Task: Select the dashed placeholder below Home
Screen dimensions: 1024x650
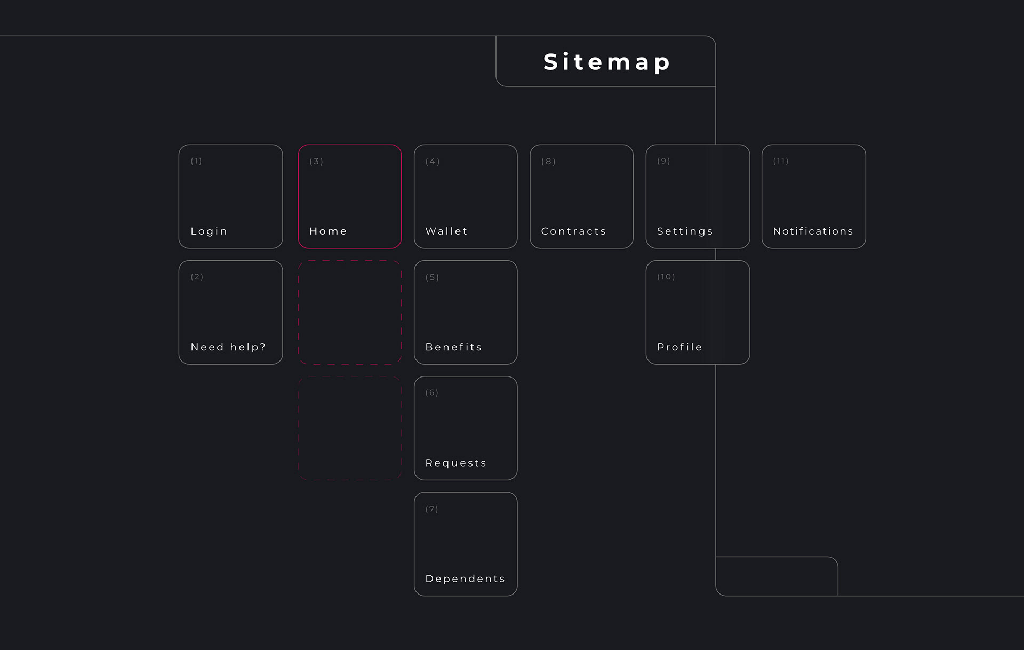Action: click(x=349, y=312)
